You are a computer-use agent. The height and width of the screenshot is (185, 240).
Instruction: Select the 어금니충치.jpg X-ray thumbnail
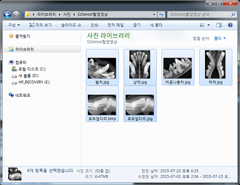[178, 68]
